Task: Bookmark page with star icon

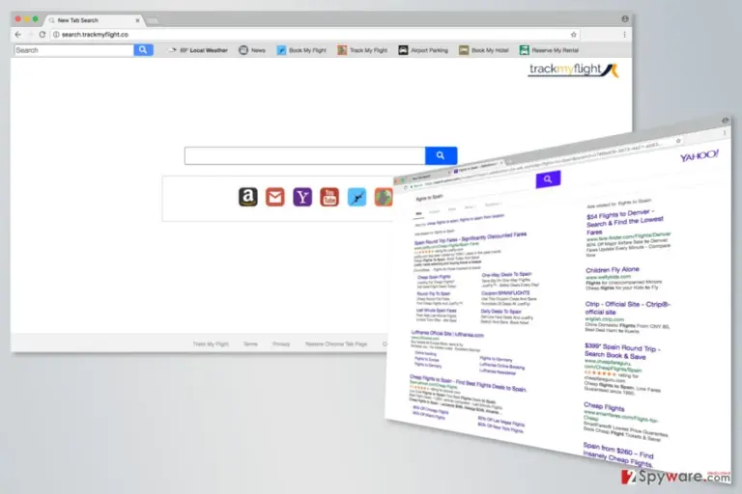Action: point(574,35)
